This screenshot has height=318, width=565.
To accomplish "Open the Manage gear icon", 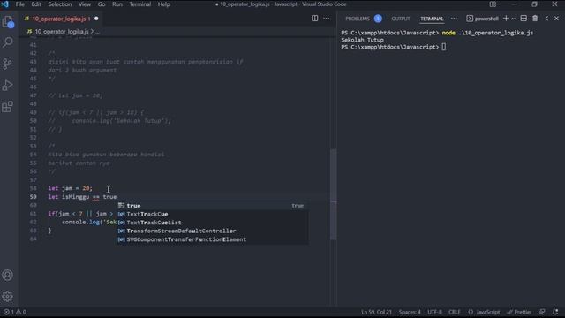I will 7,297.
